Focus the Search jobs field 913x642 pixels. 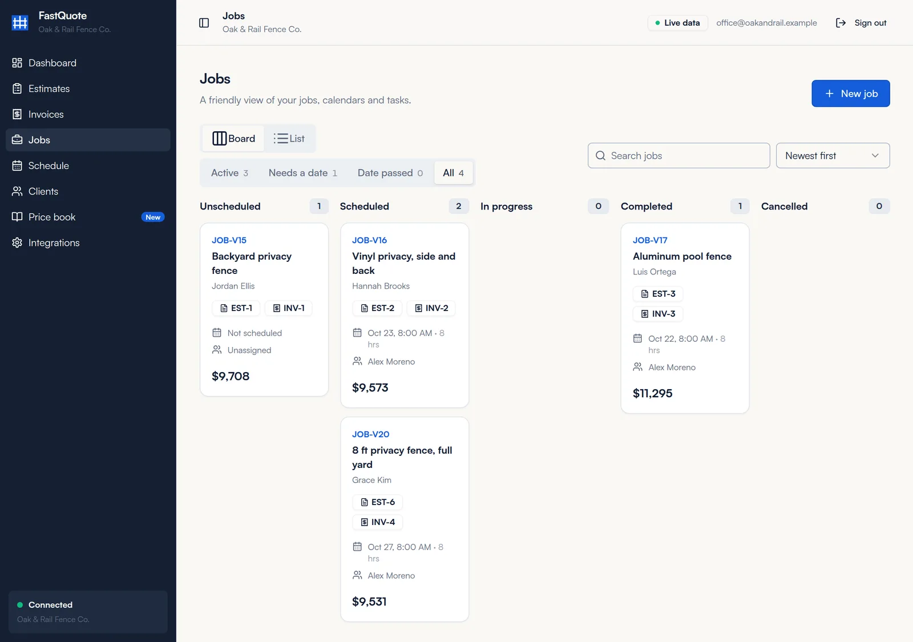[678, 156]
